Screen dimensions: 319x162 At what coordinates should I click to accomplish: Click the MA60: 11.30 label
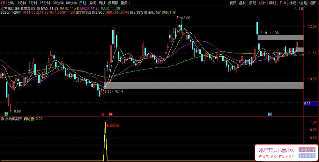point(110,9)
